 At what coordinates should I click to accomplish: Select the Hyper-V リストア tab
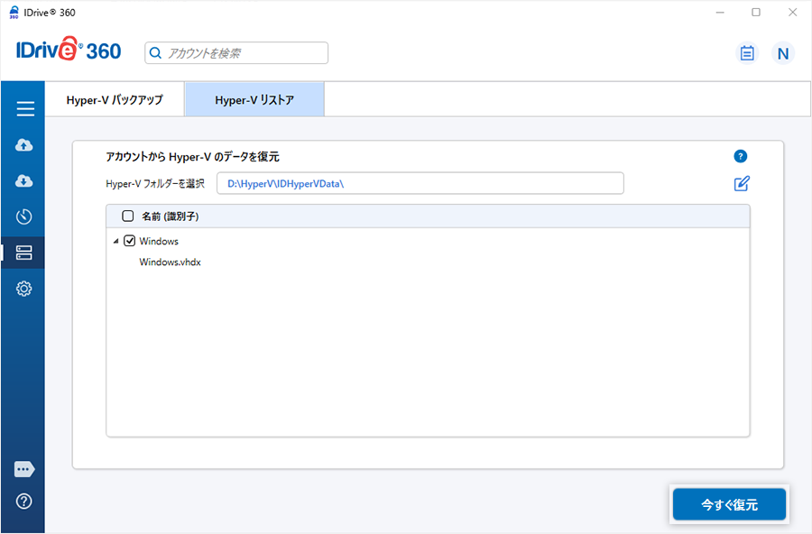(x=254, y=100)
